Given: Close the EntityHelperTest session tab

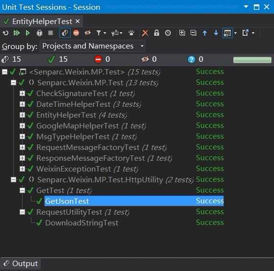Looking at the screenshot, I should [x=78, y=22].
